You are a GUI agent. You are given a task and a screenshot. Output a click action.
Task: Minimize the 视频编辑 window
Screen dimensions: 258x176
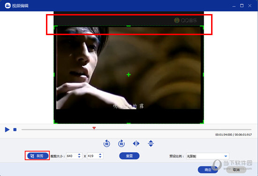click(234, 6)
